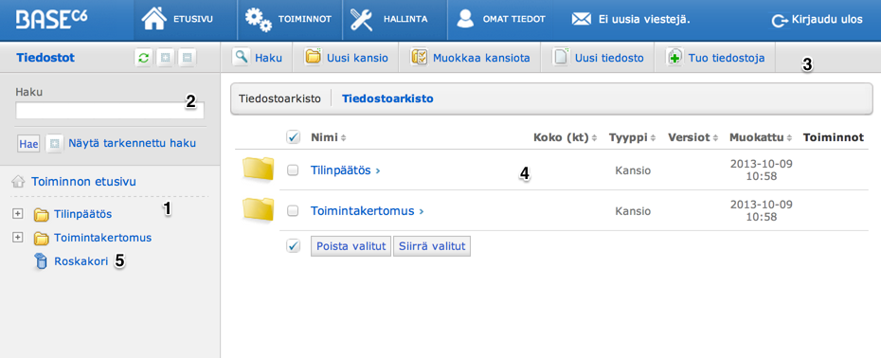Click Näytä tarkennettu haku link
This screenshot has height=358, width=881.
(x=132, y=143)
